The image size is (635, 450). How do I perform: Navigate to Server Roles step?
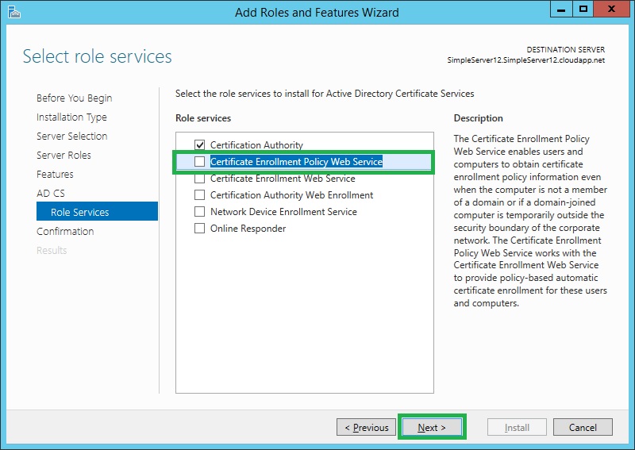[63, 156]
